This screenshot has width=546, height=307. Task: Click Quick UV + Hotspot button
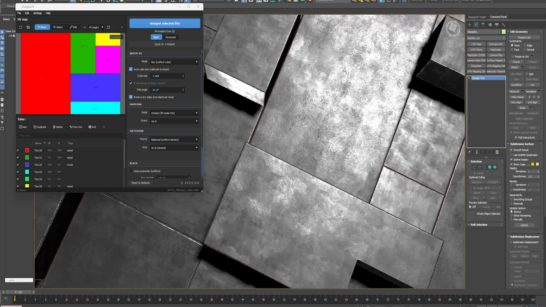pyautogui.click(x=165, y=44)
